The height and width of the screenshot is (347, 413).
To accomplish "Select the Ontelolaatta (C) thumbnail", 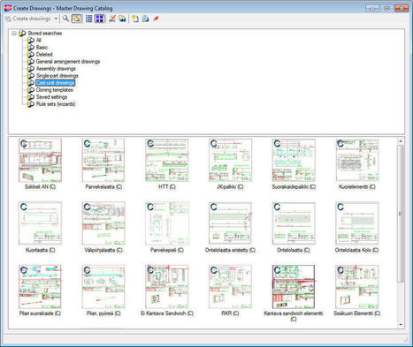I will click(294, 223).
